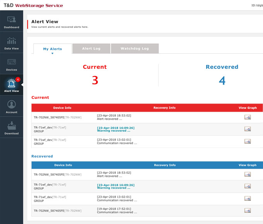This screenshot has height=224, width=263.
Task: Click the red badge showing 4 alerts
Action: click(18, 79)
